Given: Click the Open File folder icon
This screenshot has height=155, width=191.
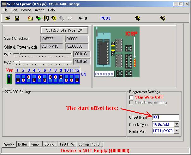Looking at the screenshot, I should [x=8, y=18].
